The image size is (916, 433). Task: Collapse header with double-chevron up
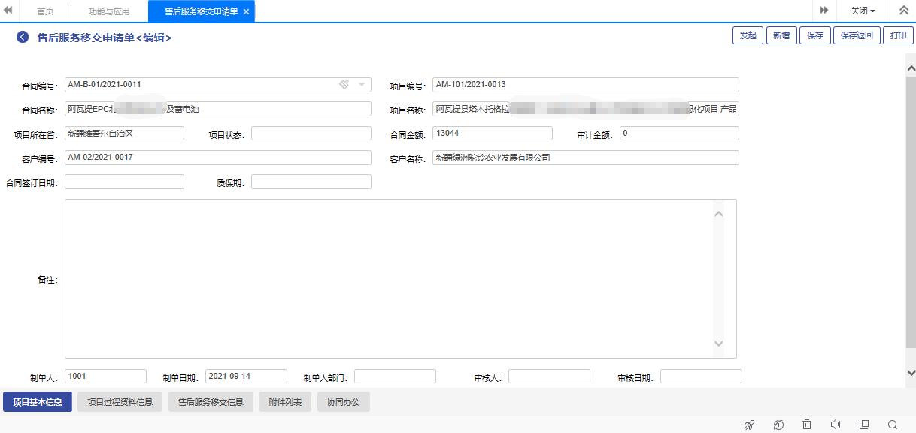[903, 11]
